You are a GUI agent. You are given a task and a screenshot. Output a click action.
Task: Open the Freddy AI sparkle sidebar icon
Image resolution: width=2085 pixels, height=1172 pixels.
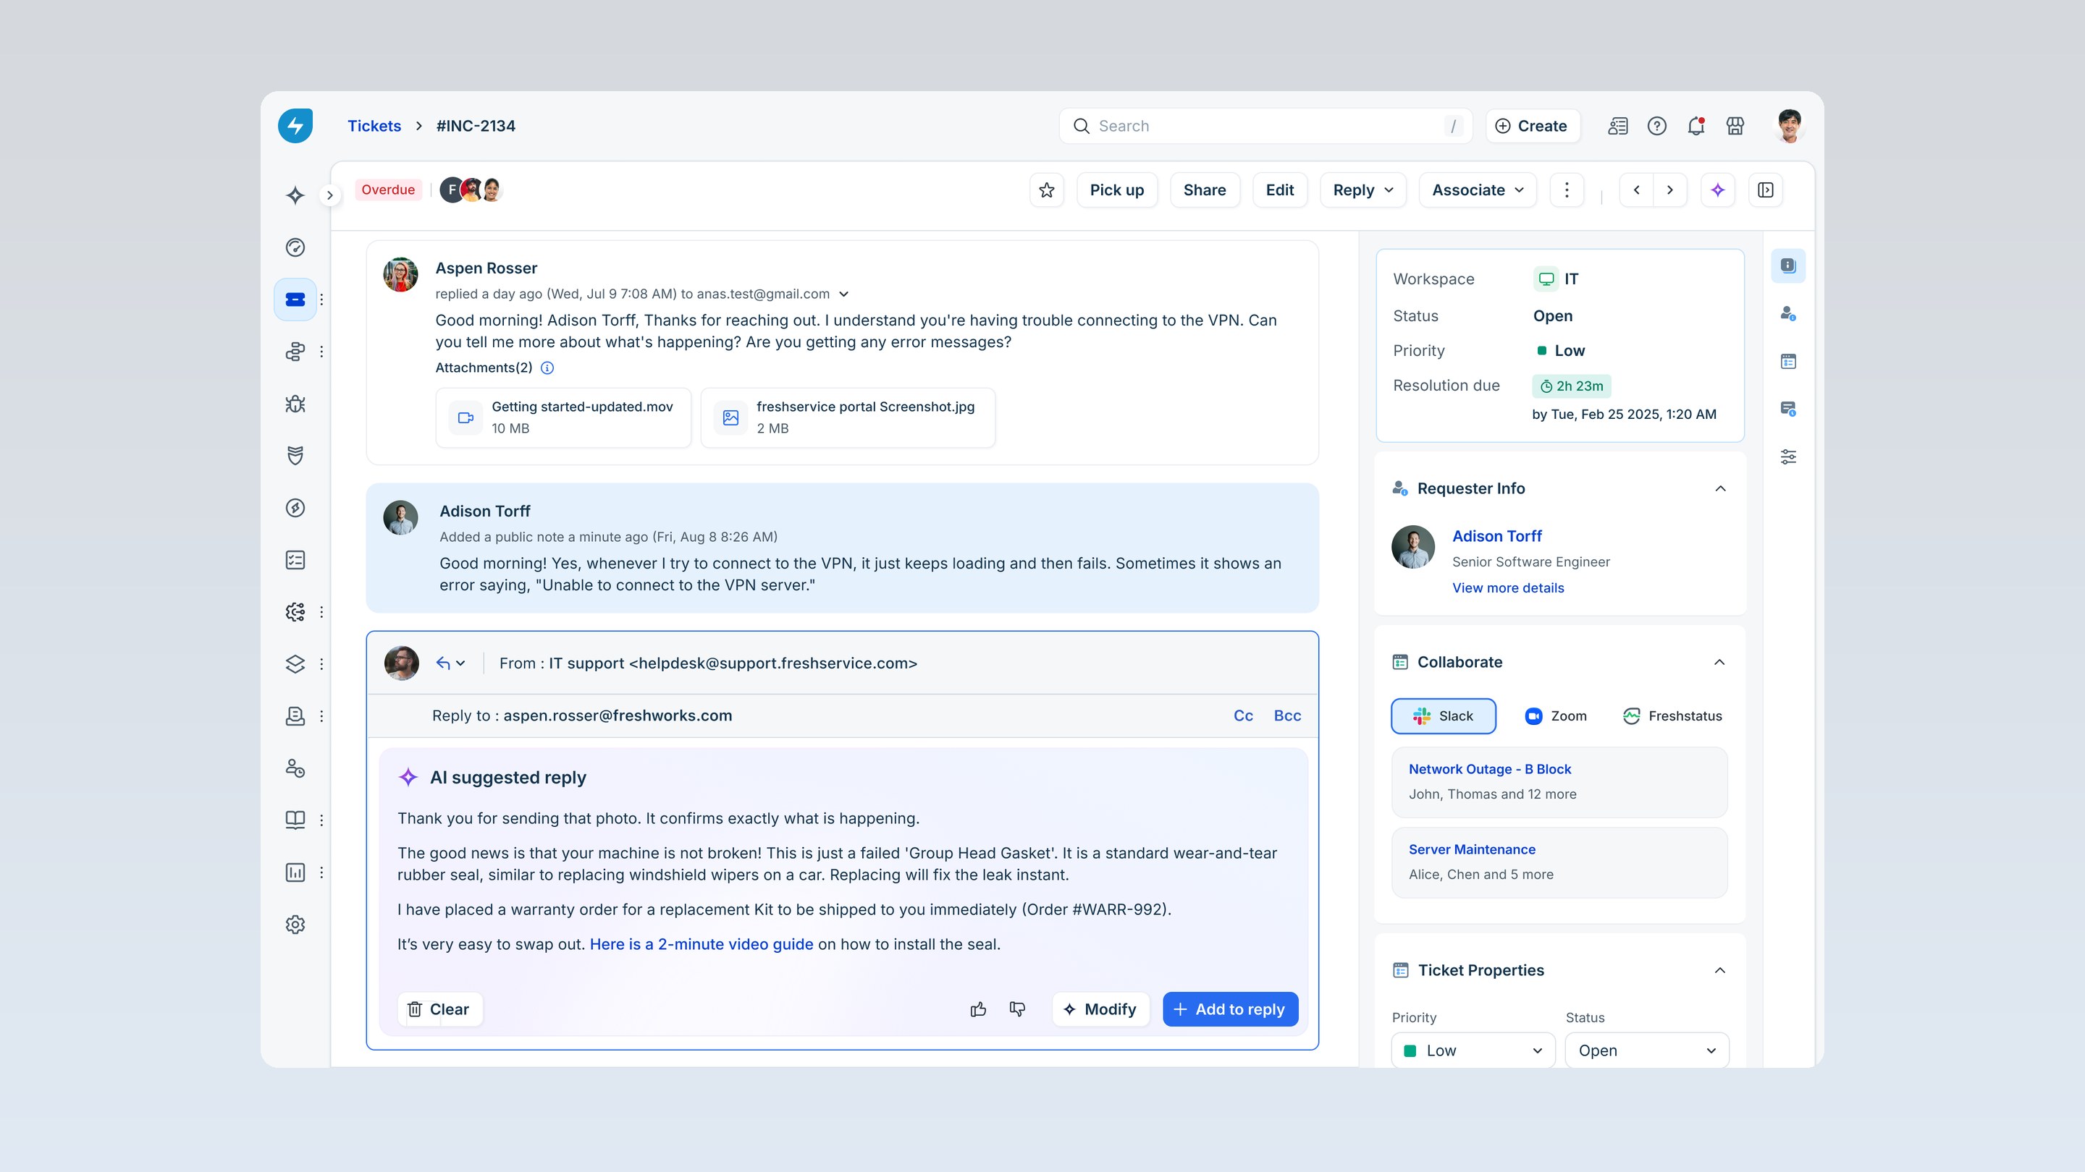[295, 195]
